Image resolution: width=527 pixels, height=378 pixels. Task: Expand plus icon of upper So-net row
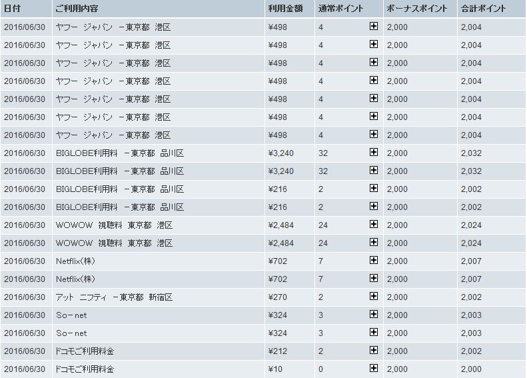coord(373,315)
